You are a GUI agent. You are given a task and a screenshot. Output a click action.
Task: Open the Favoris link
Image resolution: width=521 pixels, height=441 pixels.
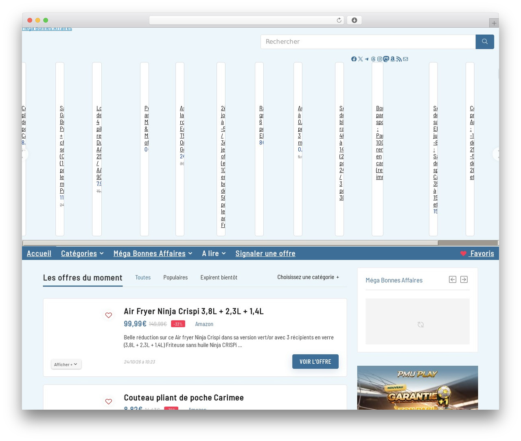tap(477, 253)
